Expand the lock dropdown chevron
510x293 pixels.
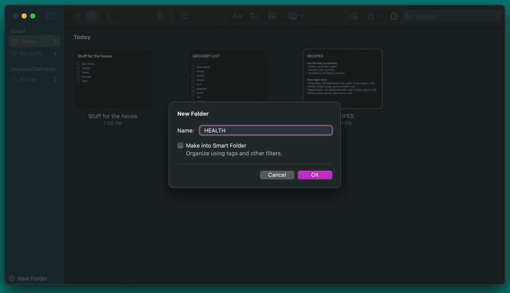click(379, 16)
